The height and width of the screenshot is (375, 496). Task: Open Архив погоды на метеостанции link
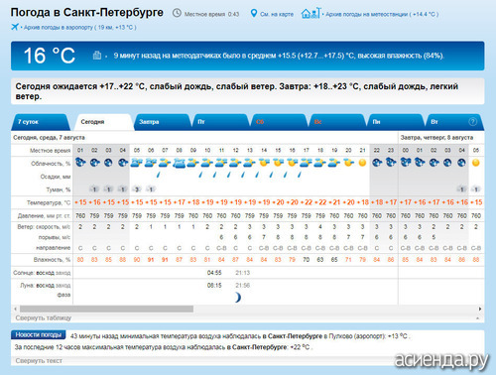coord(382,14)
